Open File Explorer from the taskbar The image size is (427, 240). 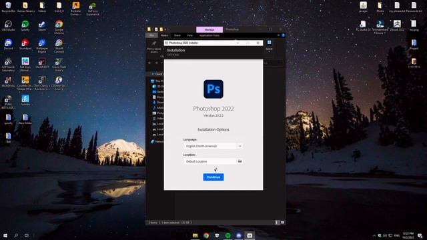click(195, 235)
